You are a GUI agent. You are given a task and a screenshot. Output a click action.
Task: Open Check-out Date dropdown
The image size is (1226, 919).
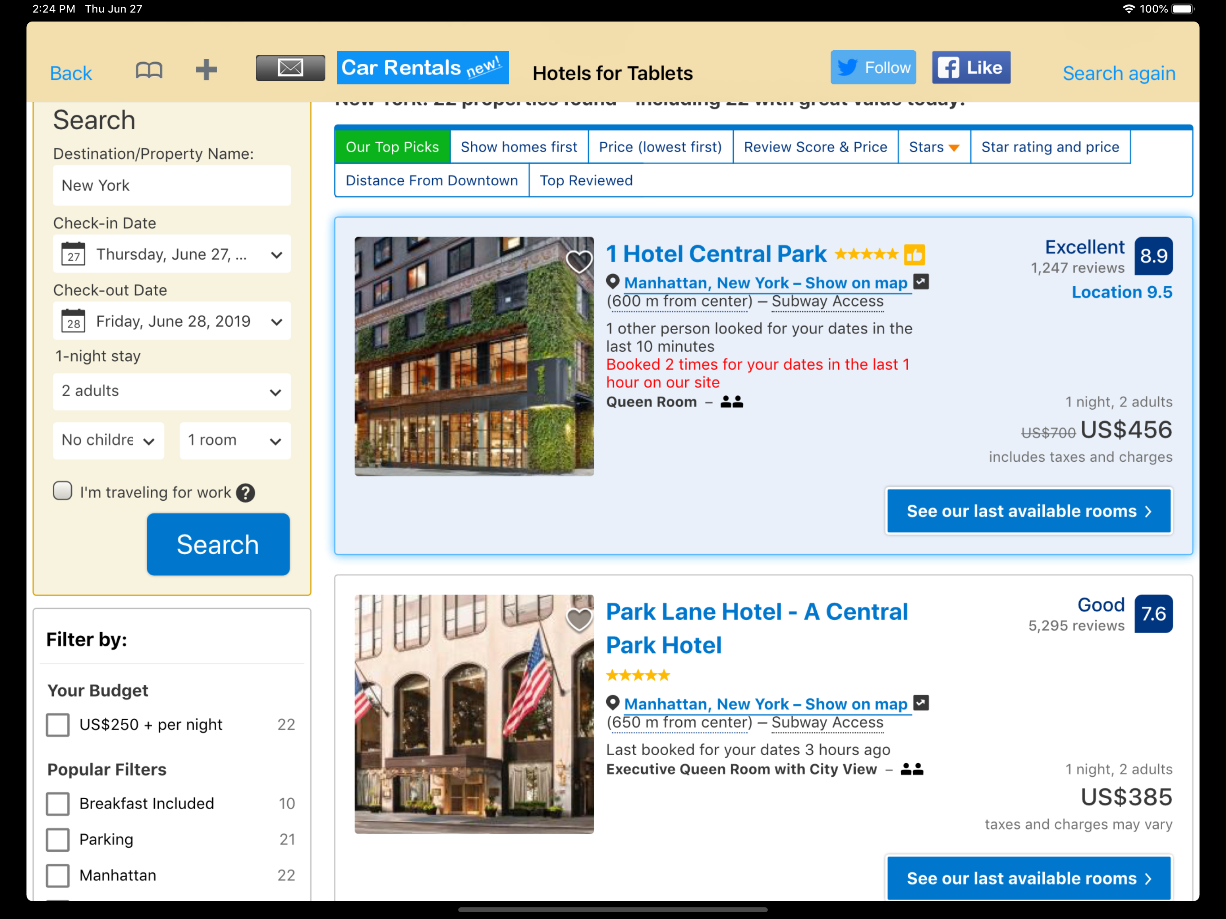coord(172,321)
